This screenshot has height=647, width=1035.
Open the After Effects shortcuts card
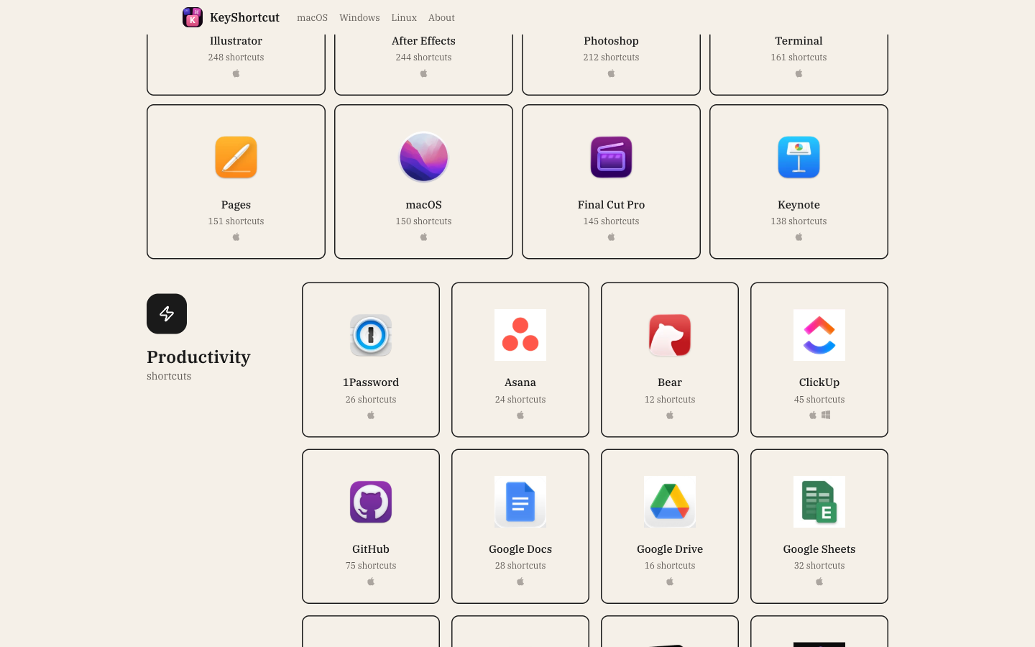pyautogui.click(x=423, y=65)
